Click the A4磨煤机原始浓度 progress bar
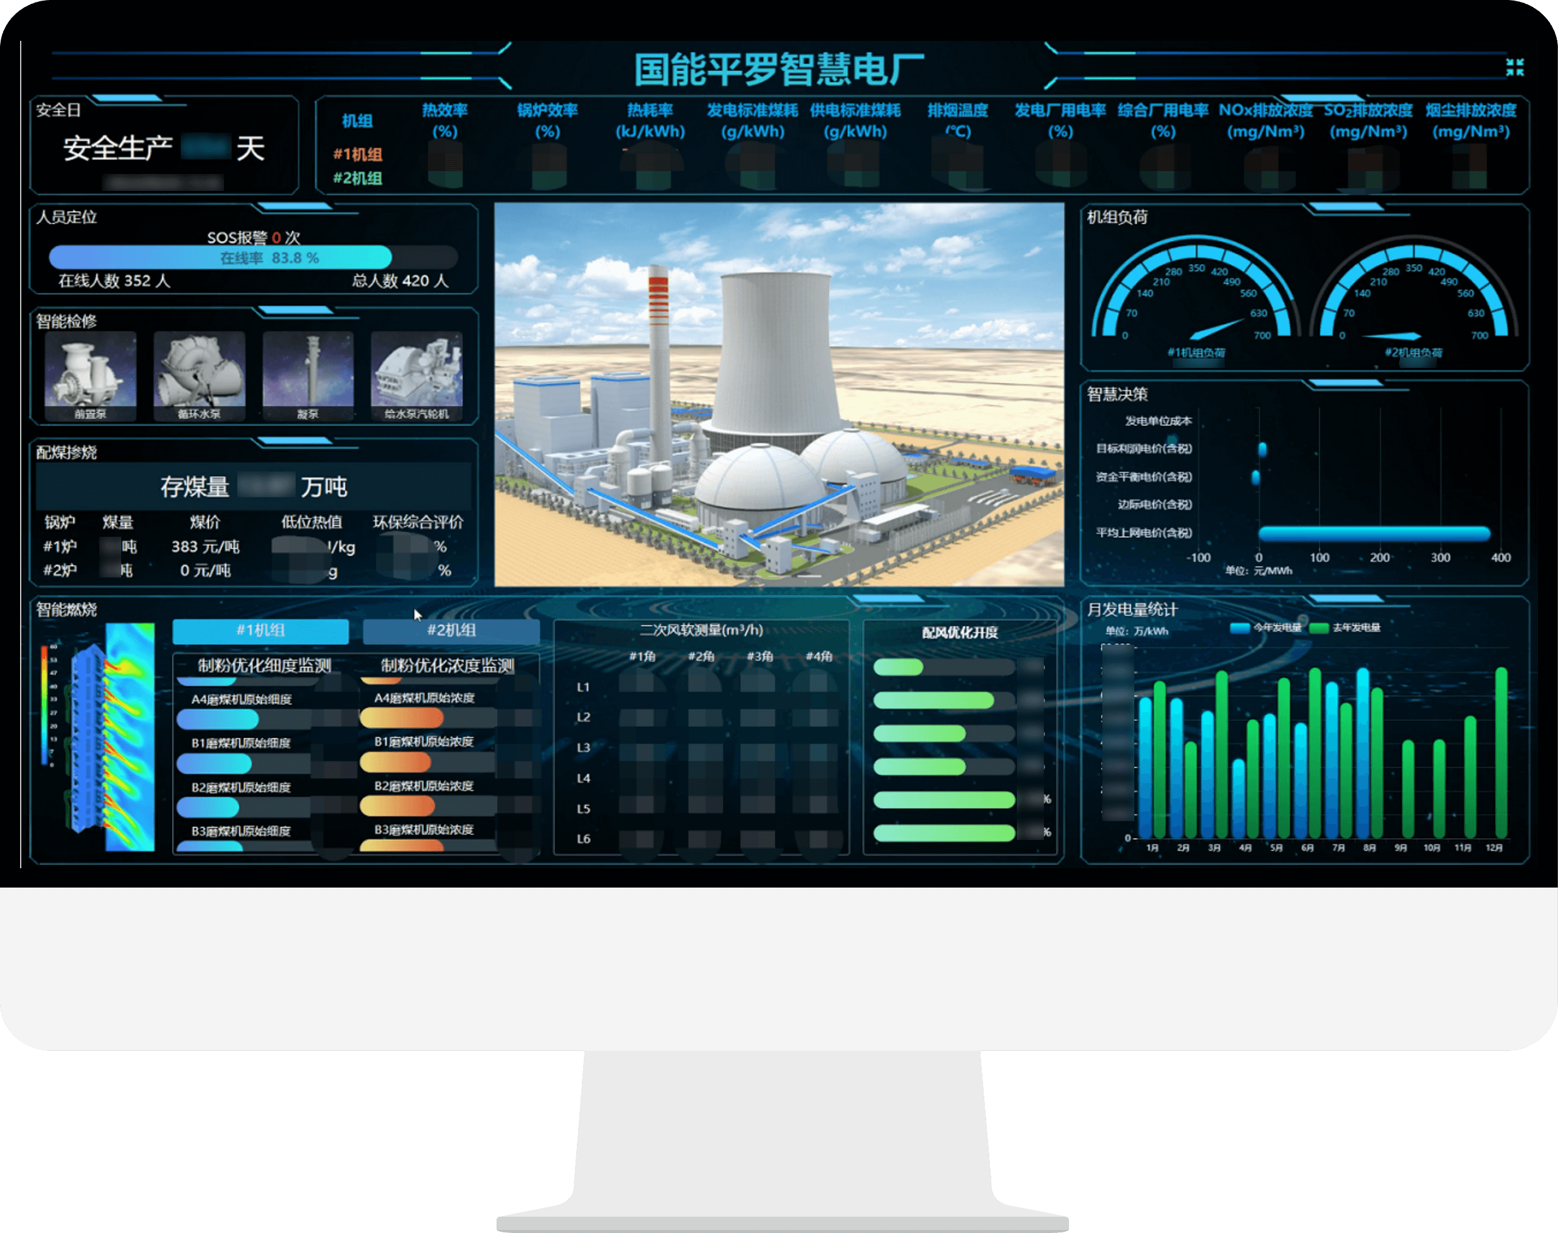This screenshot has height=1233, width=1558. pos(429,718)
